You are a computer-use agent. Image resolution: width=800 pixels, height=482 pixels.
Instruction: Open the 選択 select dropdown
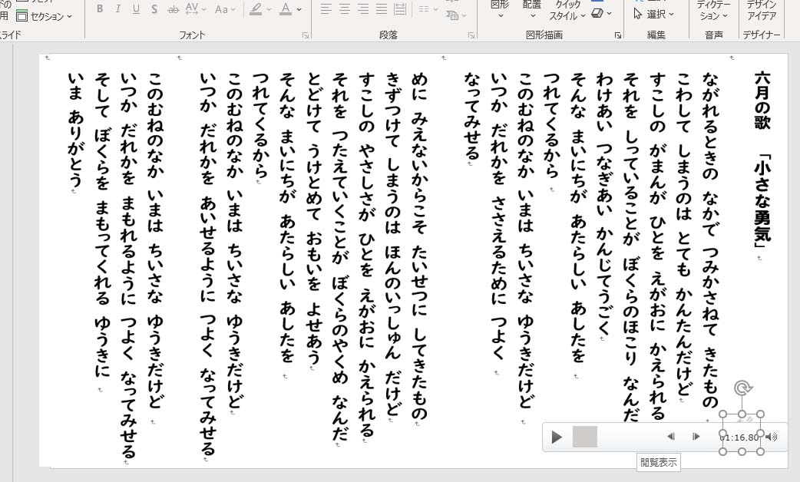click(x=653, y=15)
